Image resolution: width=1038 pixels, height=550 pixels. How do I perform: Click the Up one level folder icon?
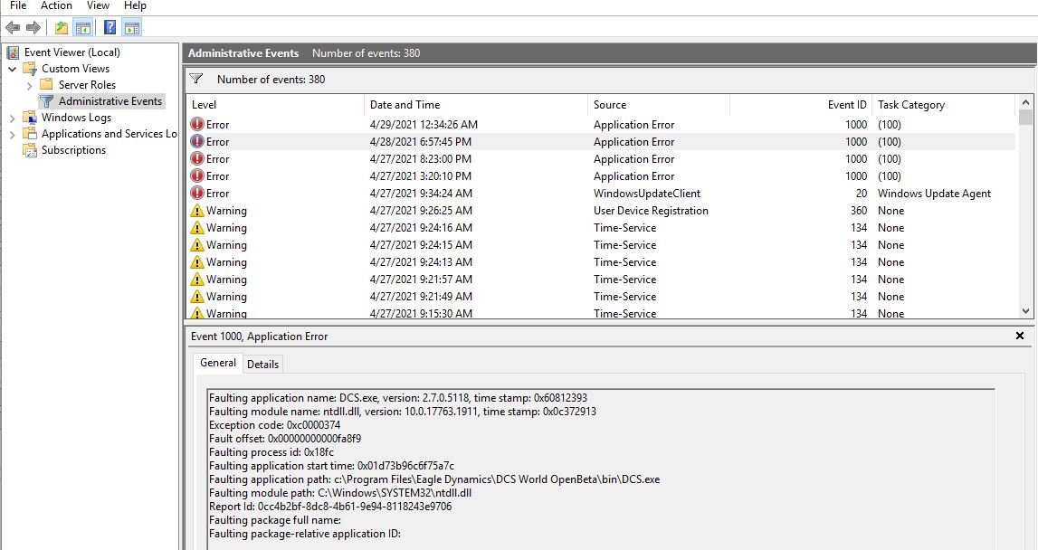click(x=62, y=28)
